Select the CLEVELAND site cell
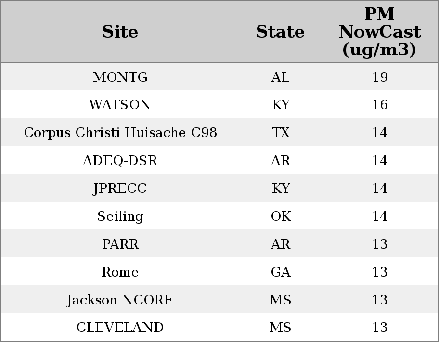The height and width of the screenshot is (342, 439). [120, 327]
